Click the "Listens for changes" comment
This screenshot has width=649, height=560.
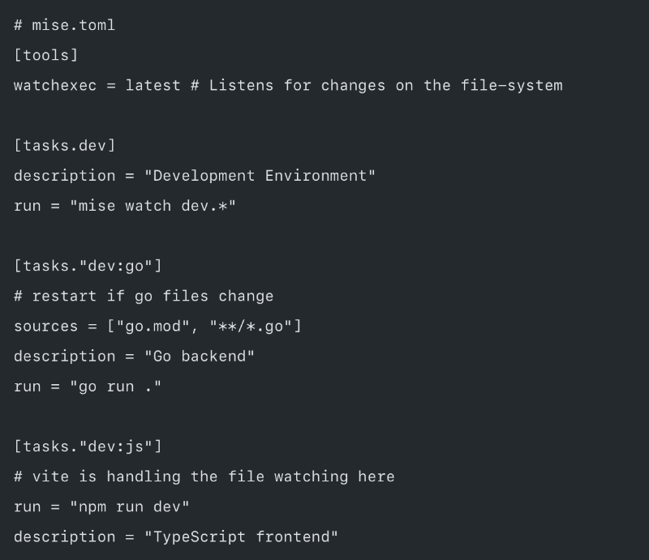click(x=297, y=85)
